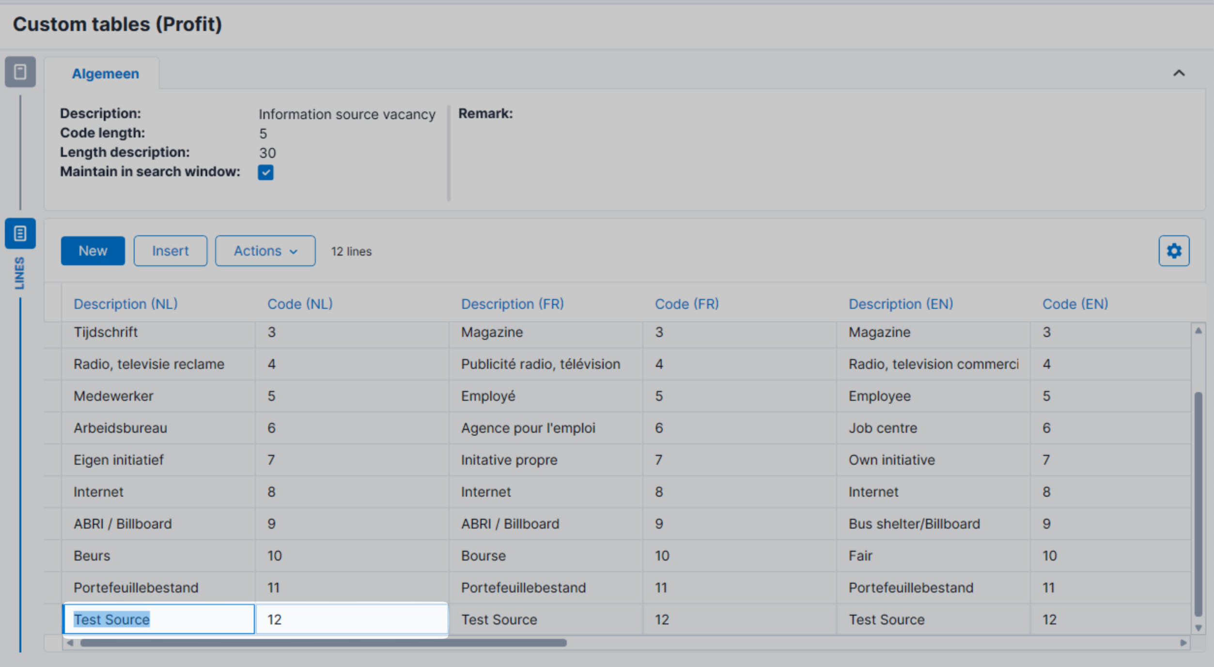The height and width of the screenshot is (667, 1214).
Task: Select the Algemeen tab
Action: (105, 74)
